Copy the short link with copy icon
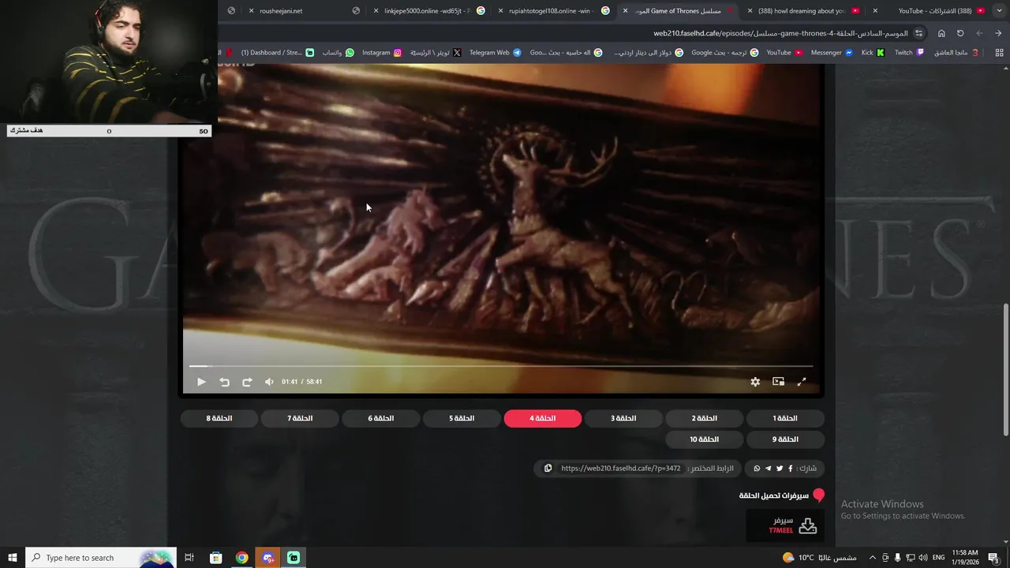 tap(548, 469)
